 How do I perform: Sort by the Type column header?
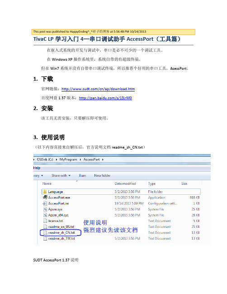(152, 183)
